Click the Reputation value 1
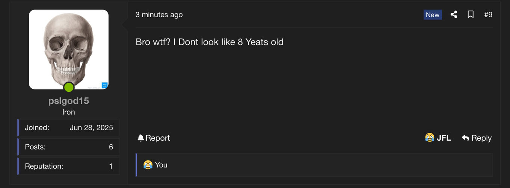This screenshot has height=188, width=510. (111, 166)
